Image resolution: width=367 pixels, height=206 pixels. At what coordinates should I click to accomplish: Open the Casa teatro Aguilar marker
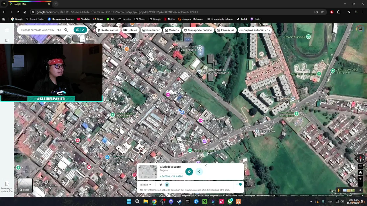tap(204, 141)
